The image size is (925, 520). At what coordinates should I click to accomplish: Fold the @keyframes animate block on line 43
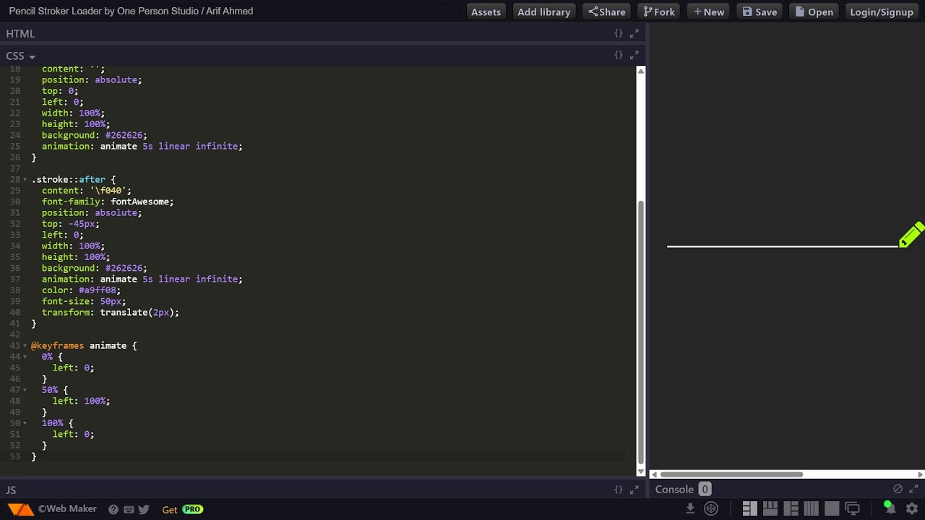(25, 345)
